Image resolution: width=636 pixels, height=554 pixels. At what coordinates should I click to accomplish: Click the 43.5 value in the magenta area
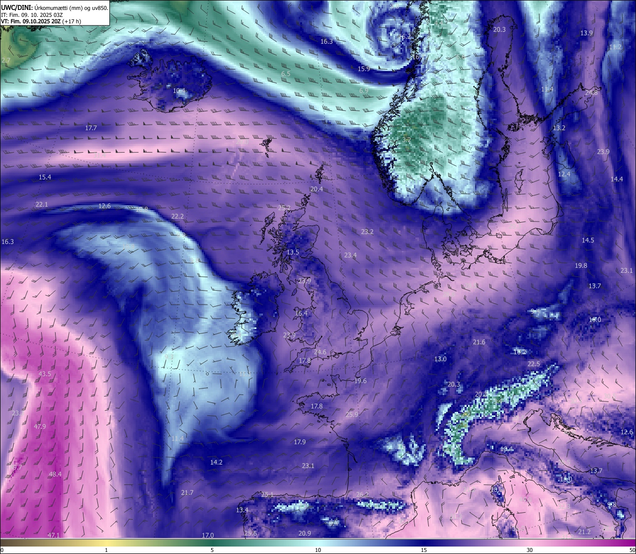(x=45, y=374)
